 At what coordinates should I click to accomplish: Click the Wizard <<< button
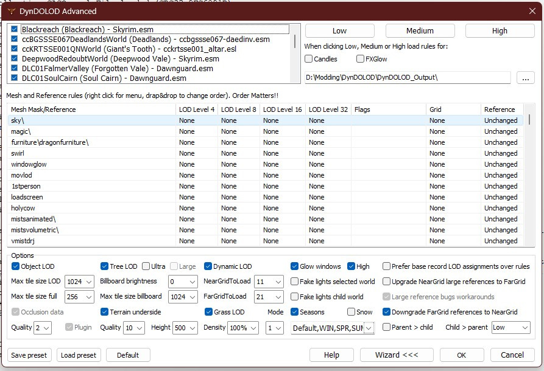click(397, 355)
